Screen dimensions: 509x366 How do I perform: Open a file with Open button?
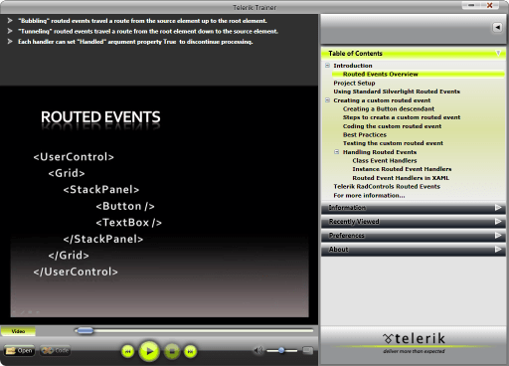click(19, 350)
